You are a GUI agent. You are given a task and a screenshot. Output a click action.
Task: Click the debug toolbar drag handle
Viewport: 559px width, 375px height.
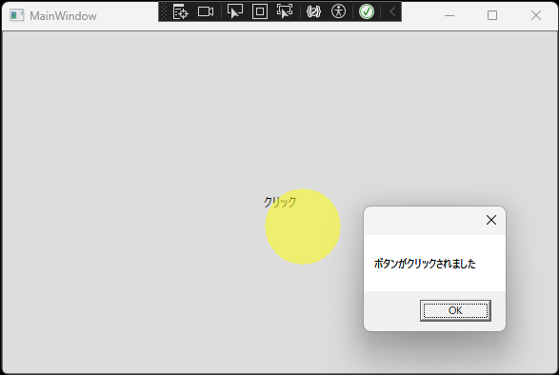point(164,11)
